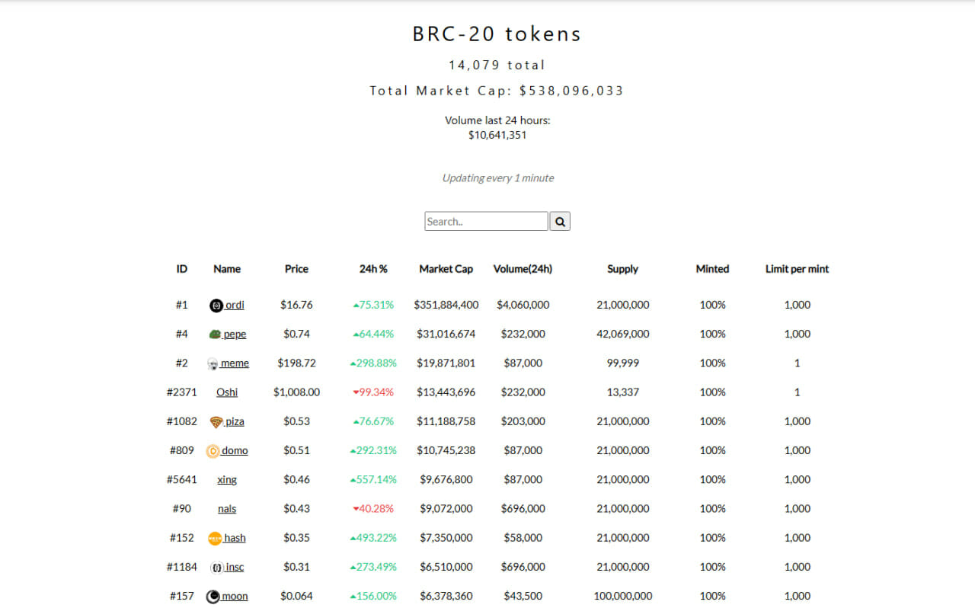Select the 42,069,000 supply cell
This screenshot has width=975, height=608.
[x=623, y=334]
